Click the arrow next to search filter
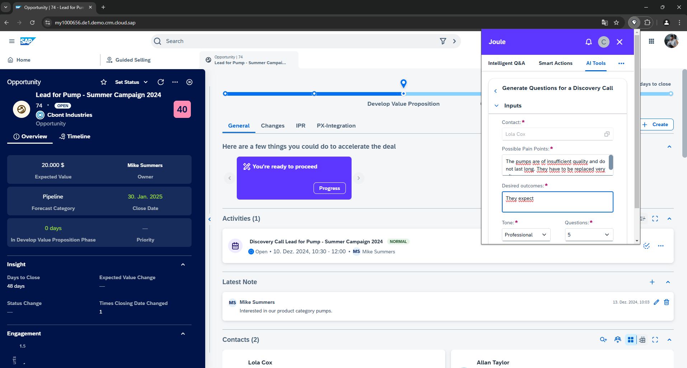Image resolution: width=687 pixels, height=368 pixels. [455, 41]
